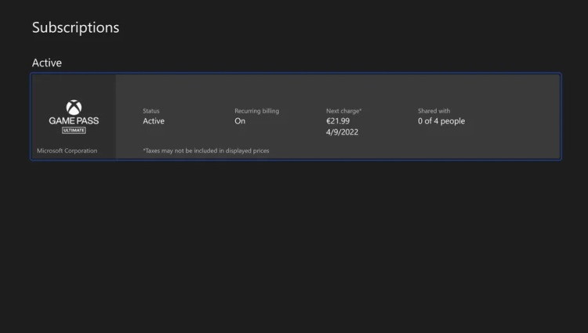Click the Shared with label
This screenshot has width=588, height=333.
pos(434,111)
